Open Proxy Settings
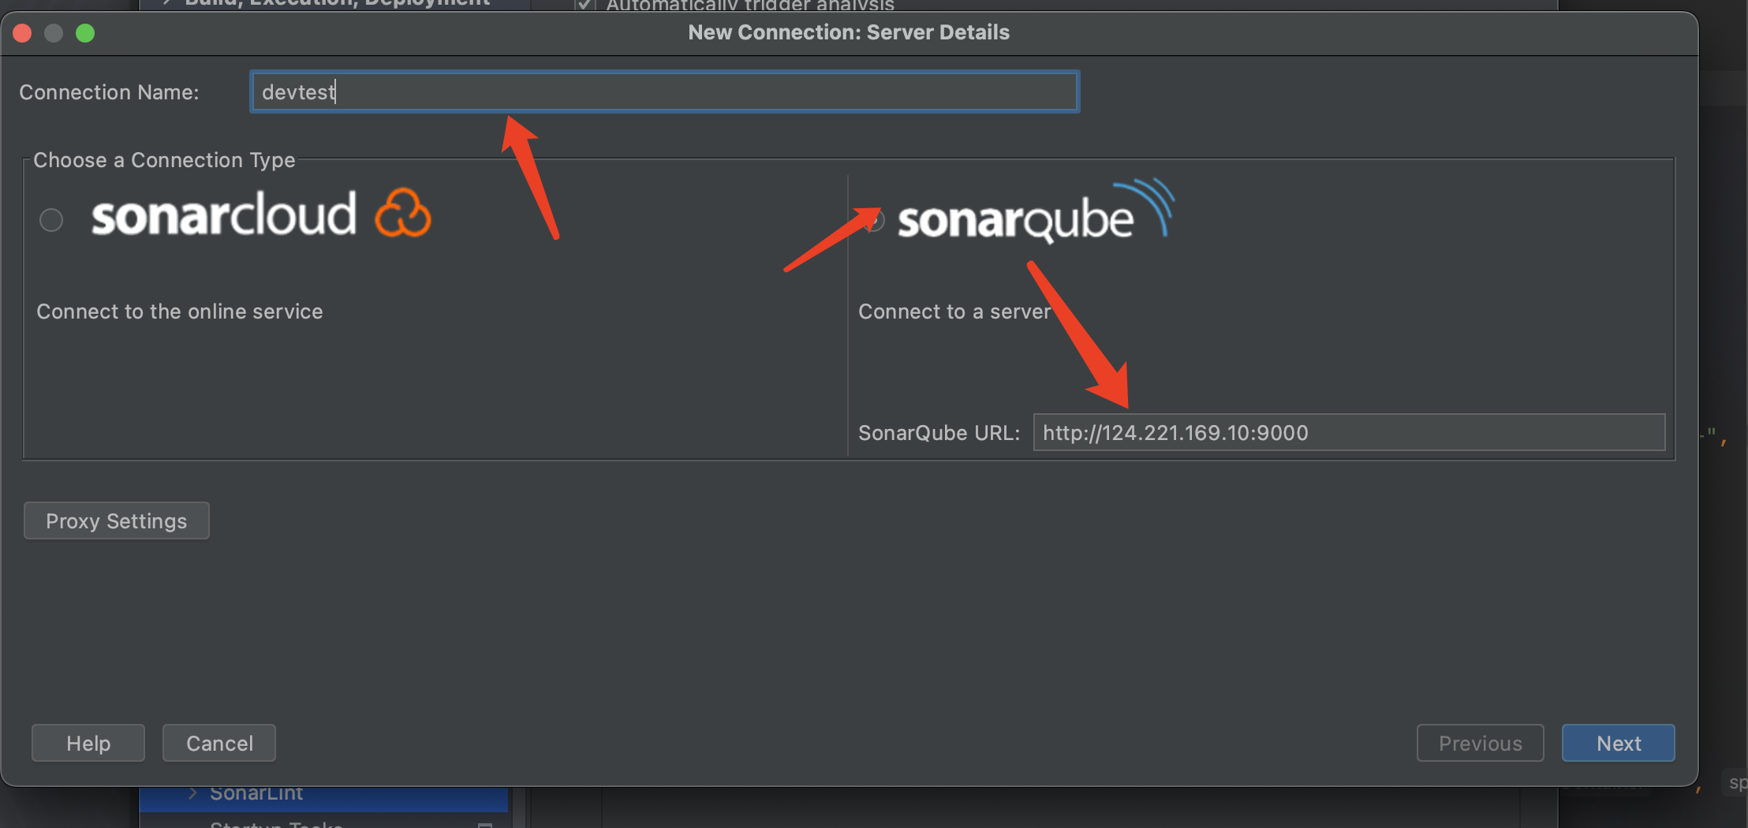1748x828 pixels. 116,520
